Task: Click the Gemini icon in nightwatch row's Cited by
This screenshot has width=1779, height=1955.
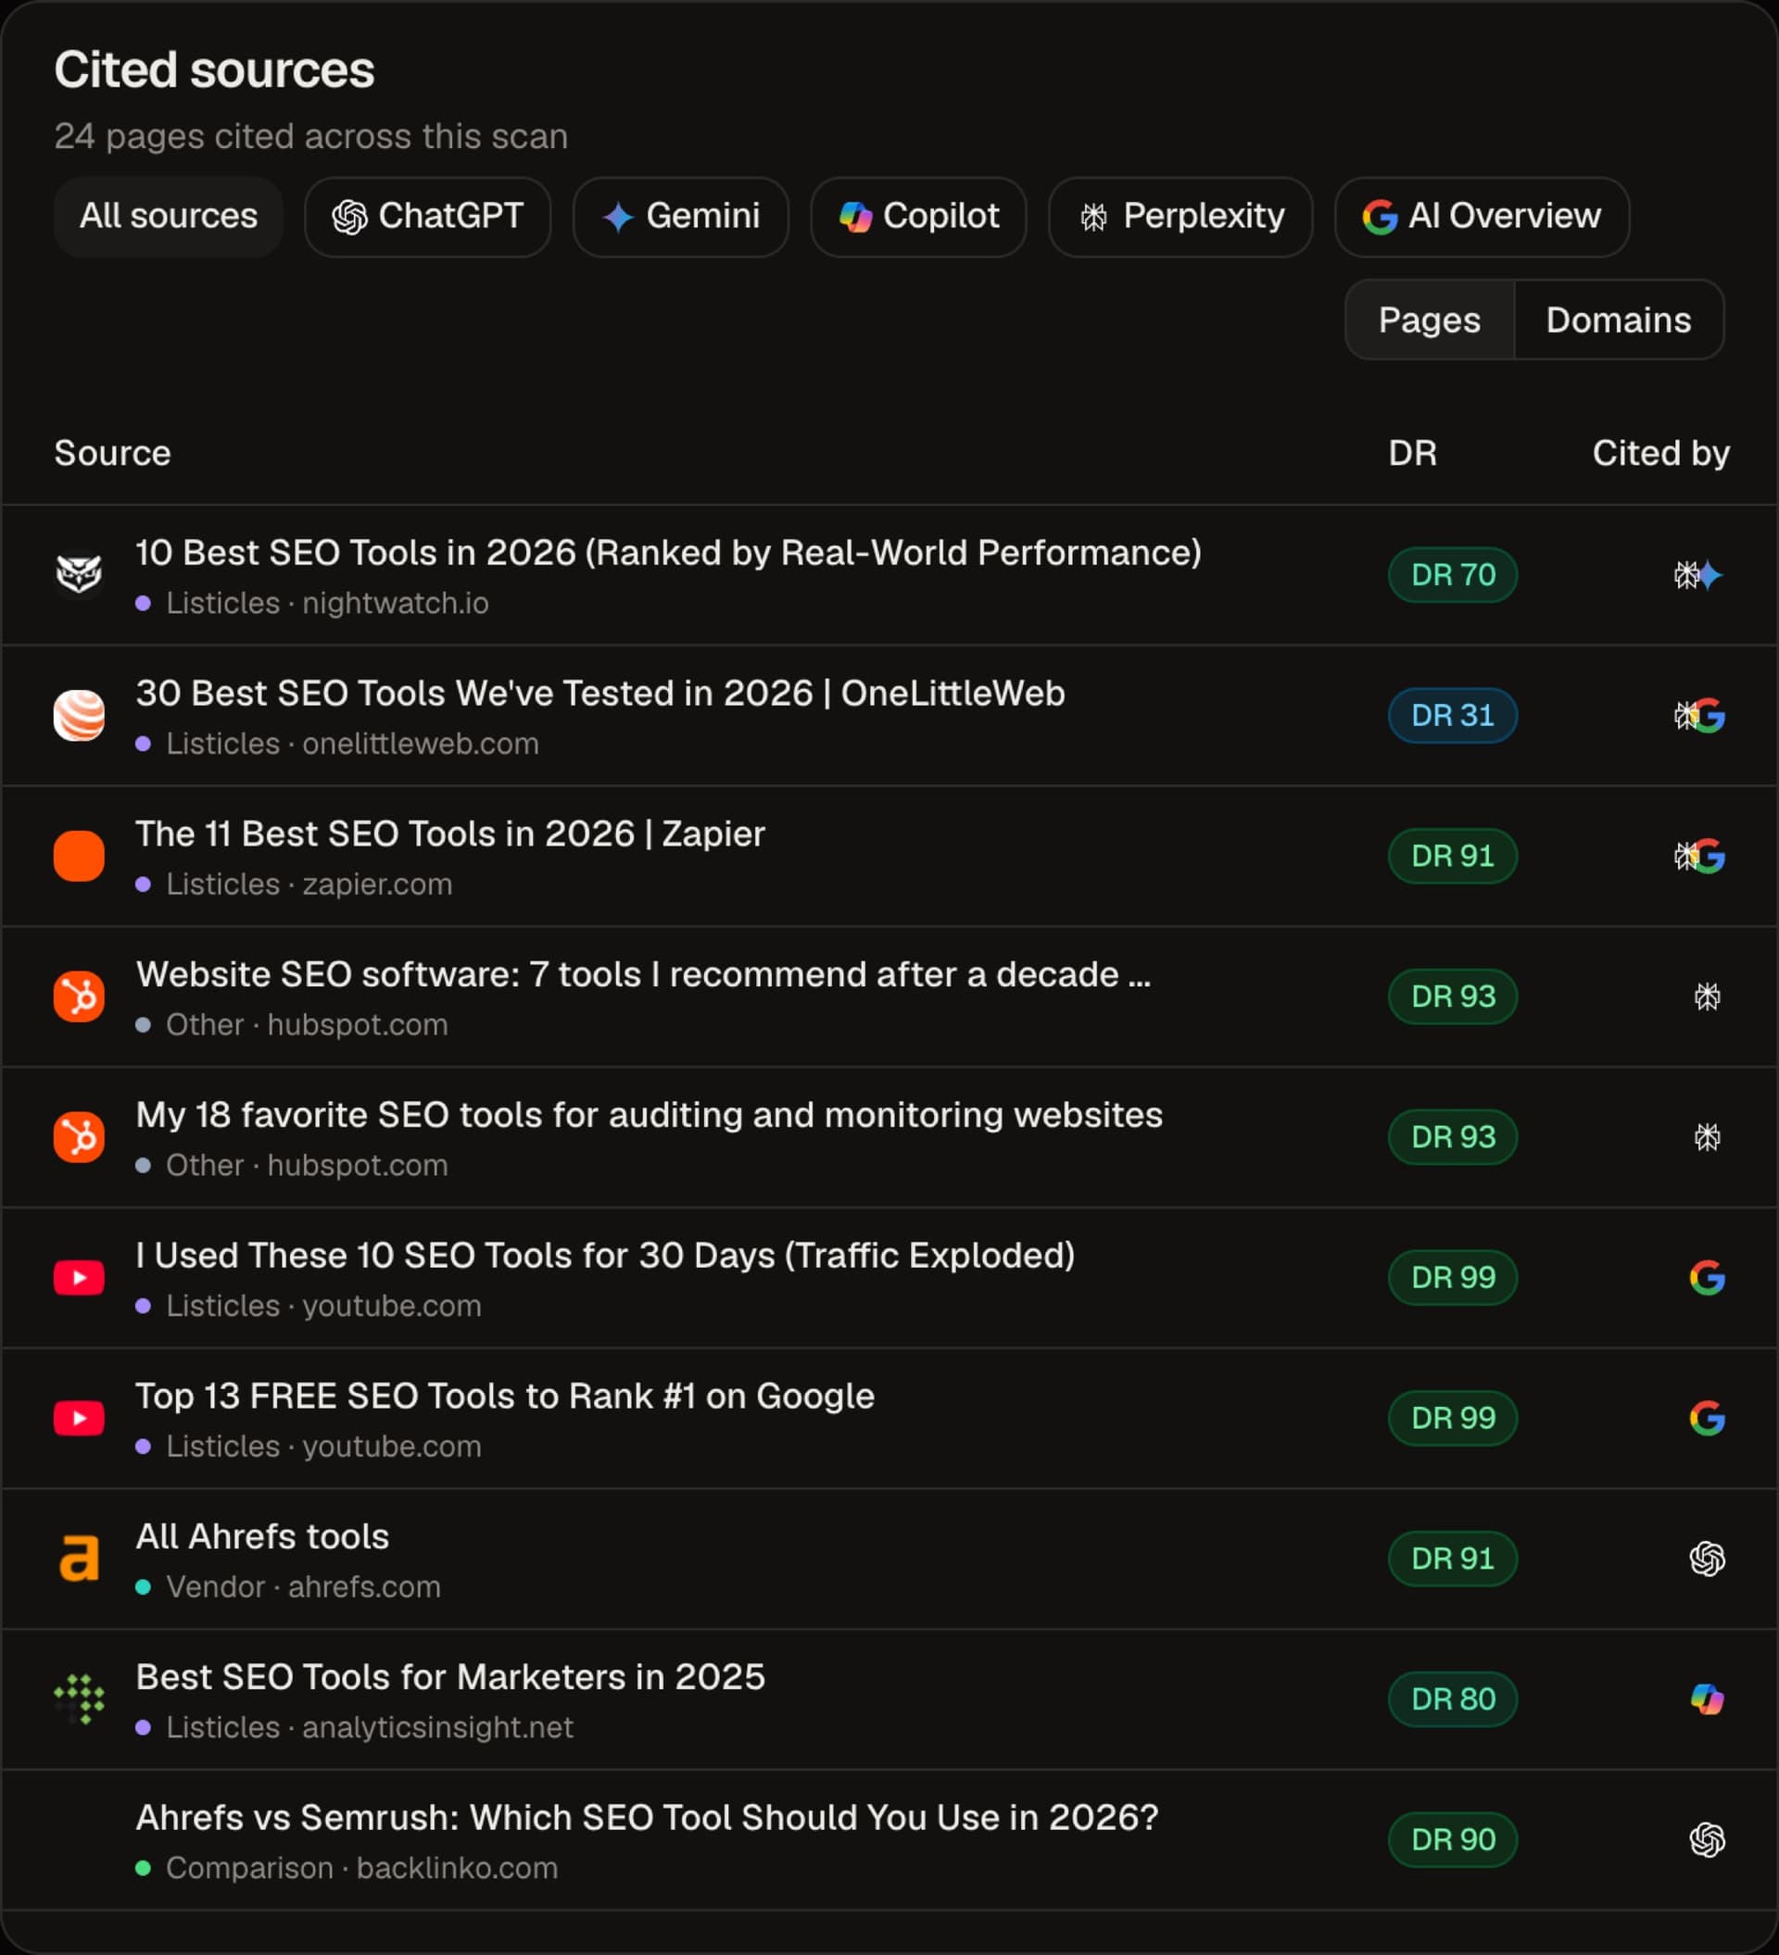Action: click(1710, 575)
